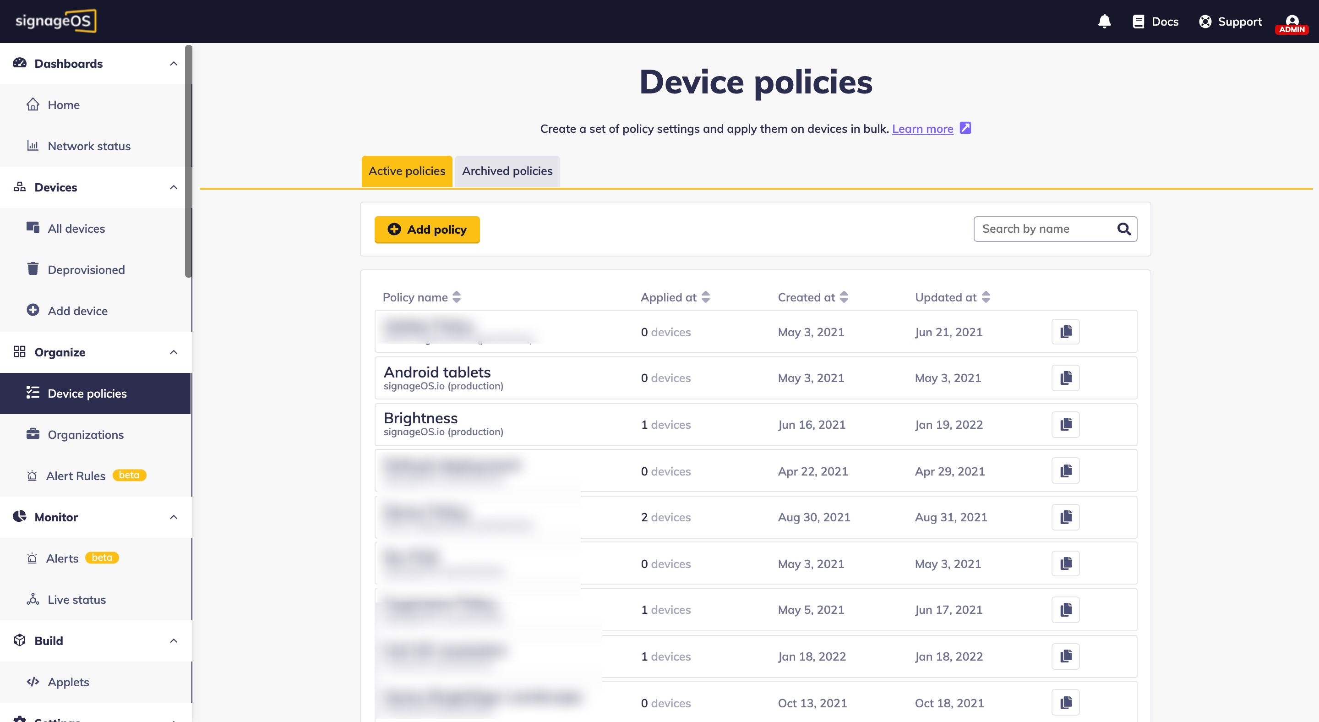Image resolution: width=1319 pixels, height=722 pixels.
Task: Switch to Archived policies tab
Action: (x=507, y=171)
